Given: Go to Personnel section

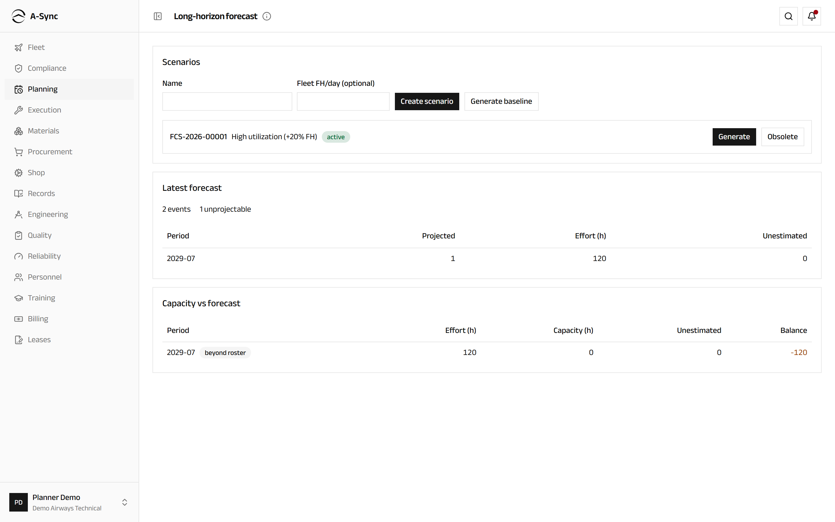Looking at the screenshot, I should (x=69, y=277).
